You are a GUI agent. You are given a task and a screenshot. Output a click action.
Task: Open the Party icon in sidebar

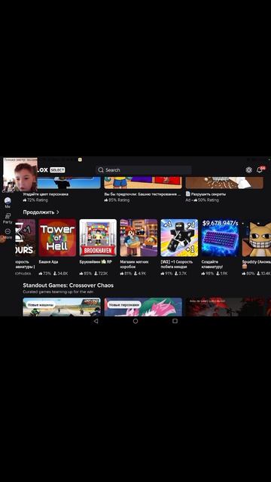point(8,216)
